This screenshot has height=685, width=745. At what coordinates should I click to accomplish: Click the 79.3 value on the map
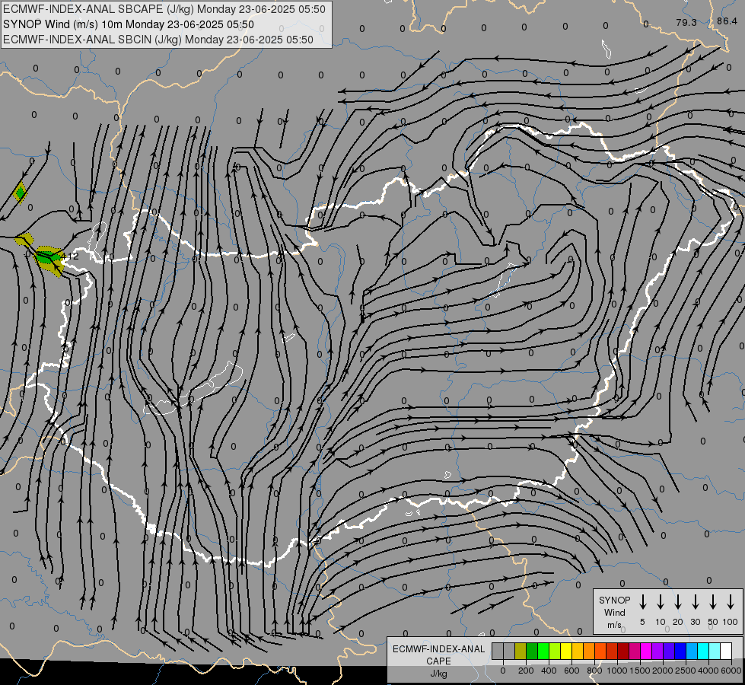pyautogui.click(x=686, y=22)
